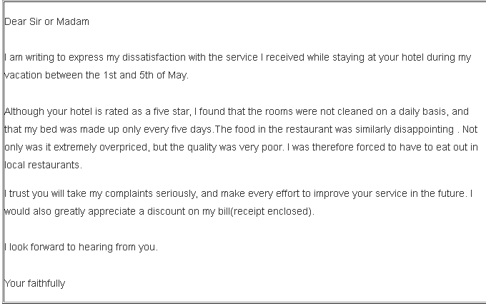This screenshot has height=306, width=486.
Task: Click the text '(receipt enclosed)'
Action: [272, 212]
